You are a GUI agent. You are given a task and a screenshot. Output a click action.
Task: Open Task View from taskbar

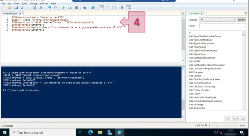pos(80,132)
